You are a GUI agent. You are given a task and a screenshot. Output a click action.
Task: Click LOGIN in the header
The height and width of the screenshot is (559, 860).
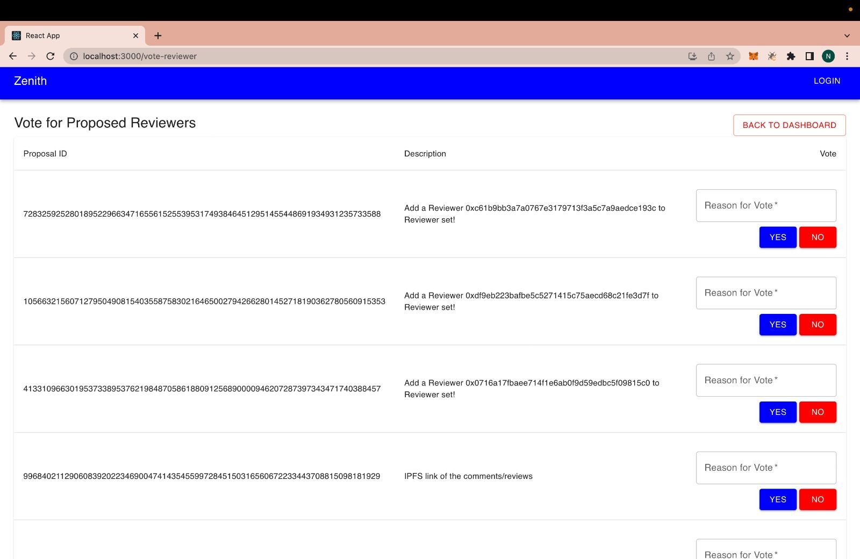click(x=827, y=81)
